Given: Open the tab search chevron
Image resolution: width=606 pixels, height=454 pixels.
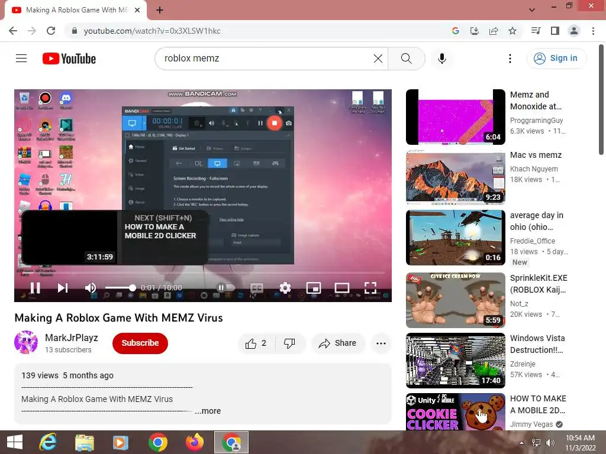Looking at the screenshot, I should (x=532, y=10).
